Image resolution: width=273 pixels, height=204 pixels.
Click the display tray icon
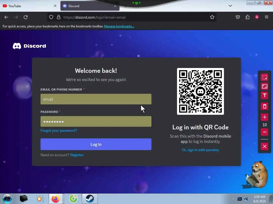tap(240, 199)
